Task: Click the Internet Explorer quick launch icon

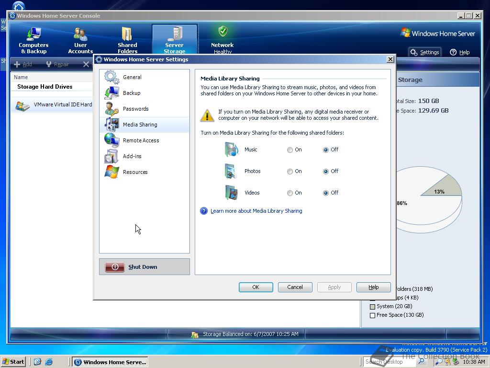Action: coord(49,362)
